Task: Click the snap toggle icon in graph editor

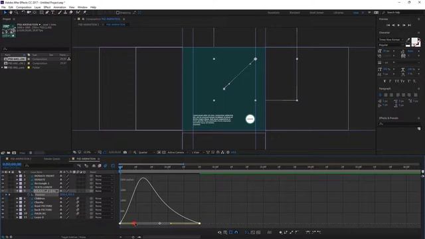Action: (236, 232)
